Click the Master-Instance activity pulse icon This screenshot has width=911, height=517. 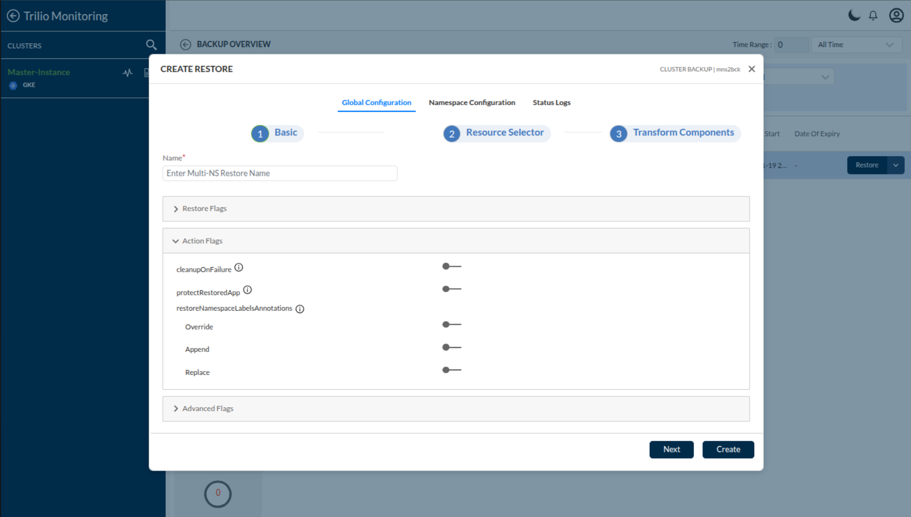(x=128, y=73)
